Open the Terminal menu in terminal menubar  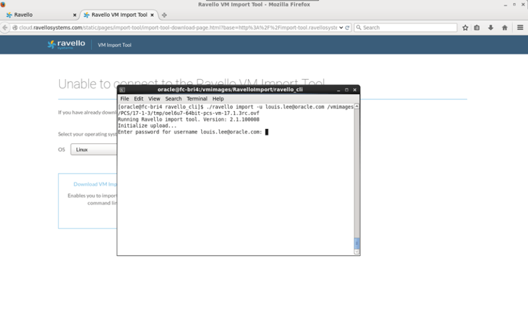tap(196, 99)
